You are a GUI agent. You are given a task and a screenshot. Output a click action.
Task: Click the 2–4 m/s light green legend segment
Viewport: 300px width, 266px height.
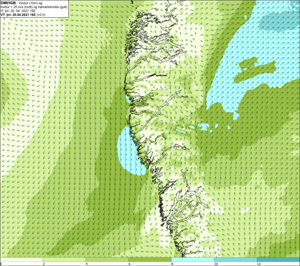[64, 259]
